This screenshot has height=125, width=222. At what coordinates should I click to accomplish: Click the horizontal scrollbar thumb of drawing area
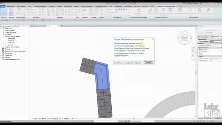pos(134,119)
